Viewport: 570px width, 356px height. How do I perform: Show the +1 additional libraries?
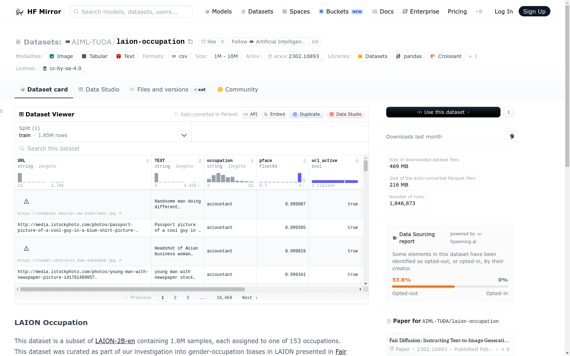pyautogui.click(x=473, y=56)
